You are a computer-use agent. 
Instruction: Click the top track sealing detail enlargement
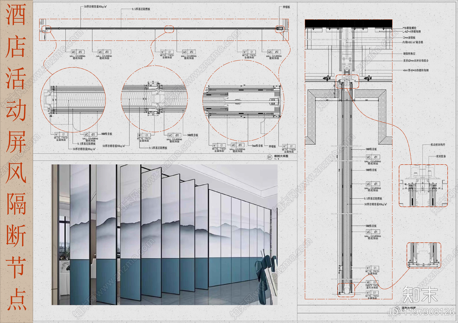click(423, 186)
